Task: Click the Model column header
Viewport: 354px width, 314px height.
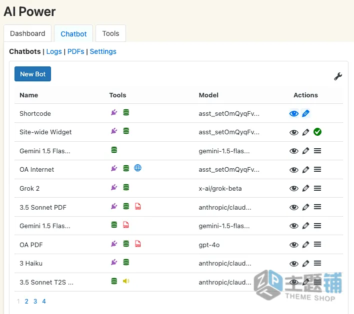Action: 208,95
